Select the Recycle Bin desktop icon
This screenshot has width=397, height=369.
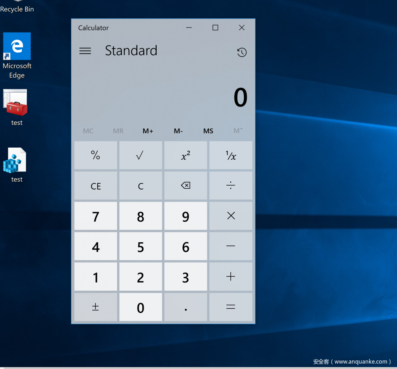coord(17,7)
